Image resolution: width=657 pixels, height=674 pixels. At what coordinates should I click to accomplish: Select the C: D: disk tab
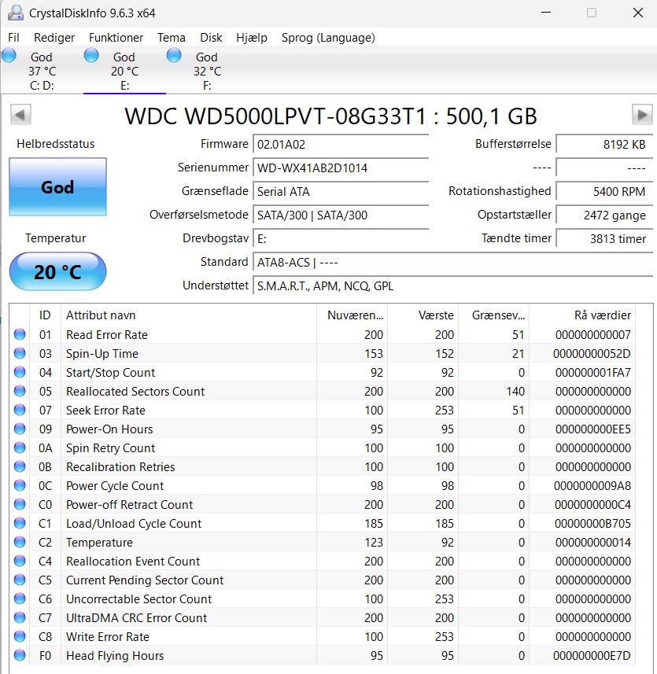pos(41,71)
